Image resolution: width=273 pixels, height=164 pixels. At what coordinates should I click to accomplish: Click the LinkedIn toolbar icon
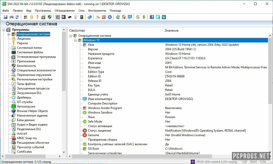coord(164,17)
